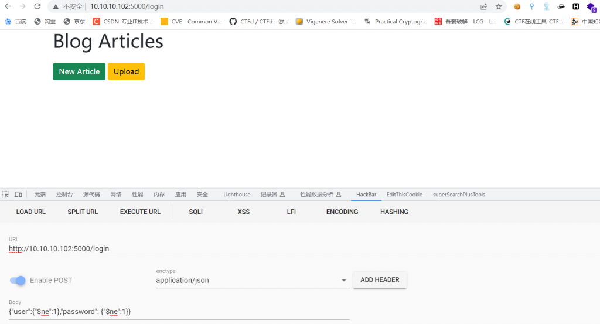Click the share page icon in address bar
Screen dimensions: 600x324
[x=484, y=6]
